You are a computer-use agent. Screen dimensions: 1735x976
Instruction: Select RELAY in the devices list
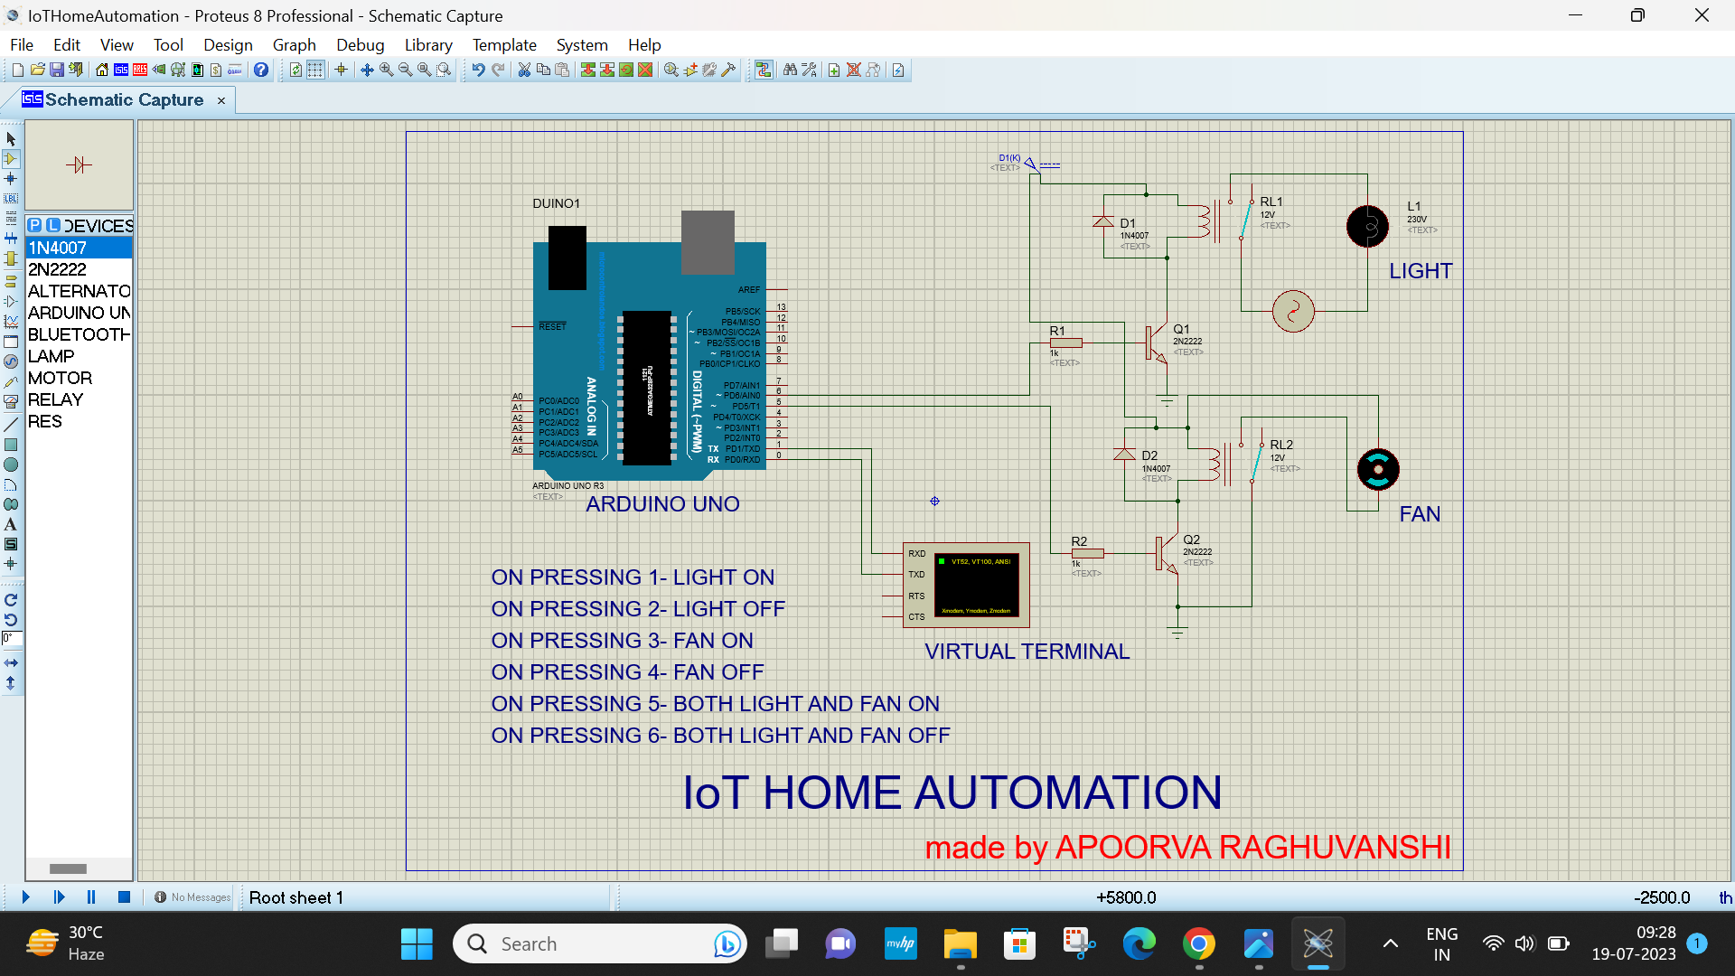tap(55, 399)
